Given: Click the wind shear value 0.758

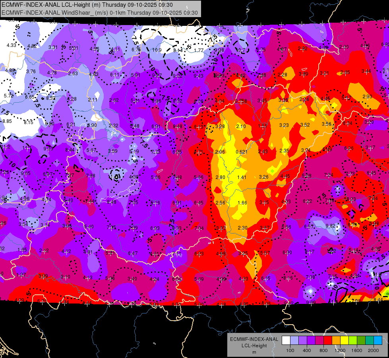Looking at the screenshot, I should click(241, 101).
